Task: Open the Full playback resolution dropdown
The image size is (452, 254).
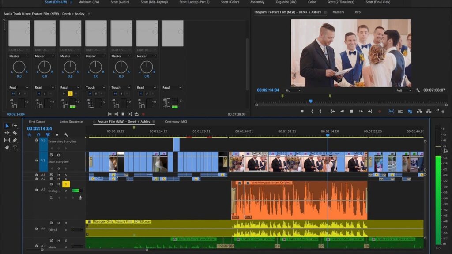Action: tap(404, 90)
